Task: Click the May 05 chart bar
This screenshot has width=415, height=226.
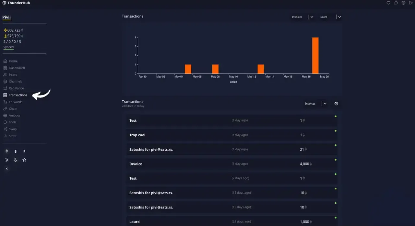Action: [188, 69]
